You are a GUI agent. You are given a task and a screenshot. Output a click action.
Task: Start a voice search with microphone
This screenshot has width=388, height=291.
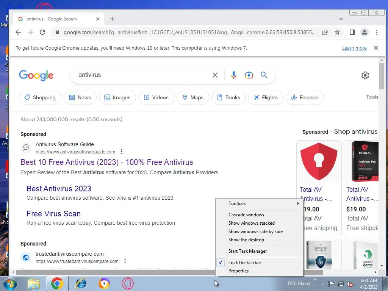point(233,75)
